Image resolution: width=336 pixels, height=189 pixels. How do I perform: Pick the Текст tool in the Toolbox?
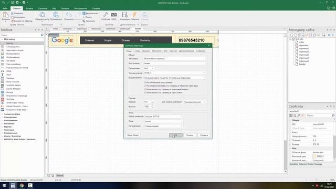point(9,75)
